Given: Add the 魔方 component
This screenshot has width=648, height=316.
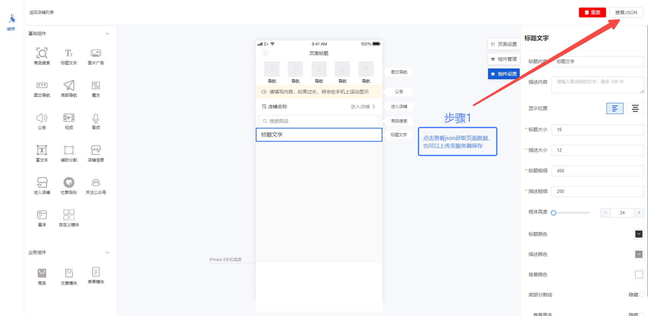Looking at the screenshot, I should (x=96, y=88).
